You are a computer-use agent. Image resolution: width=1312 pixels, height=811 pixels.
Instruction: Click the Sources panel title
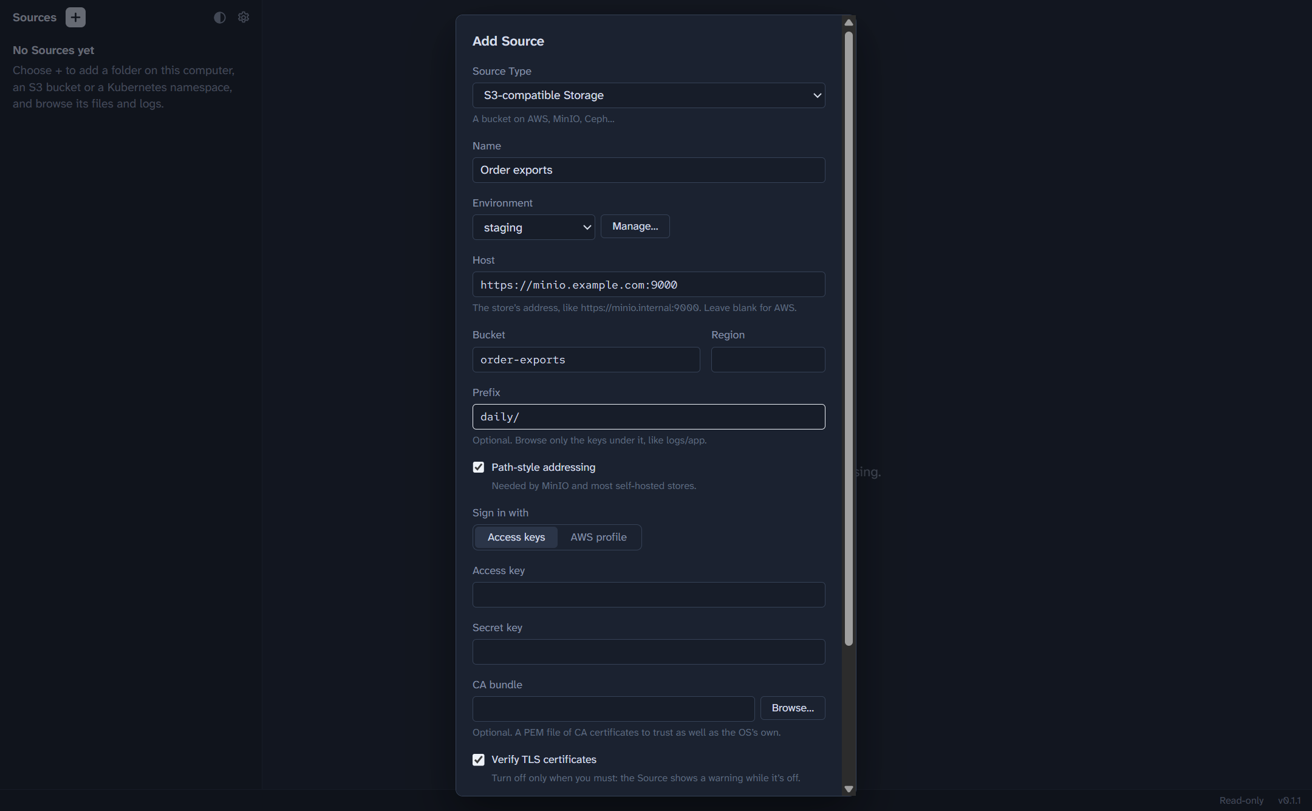35,18
